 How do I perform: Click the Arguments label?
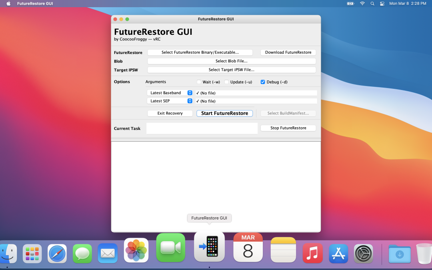pyautogui.click(x=156, y=82)
